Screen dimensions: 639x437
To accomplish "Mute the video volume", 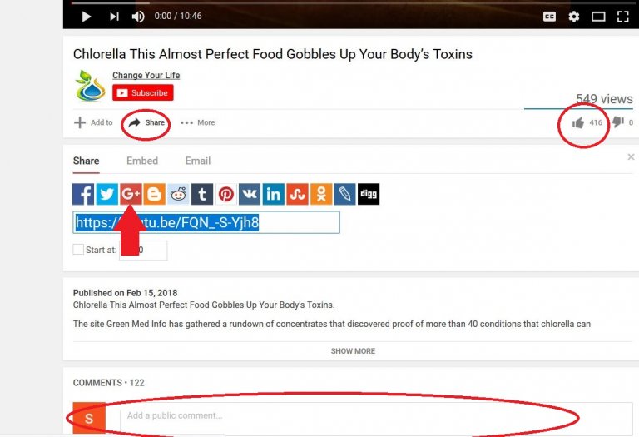I will coord(138,17).
